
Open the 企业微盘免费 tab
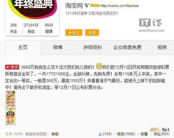127,47
